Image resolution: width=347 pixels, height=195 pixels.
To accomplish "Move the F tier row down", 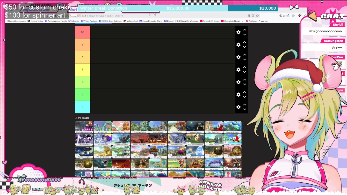I will tap(244, 109).
